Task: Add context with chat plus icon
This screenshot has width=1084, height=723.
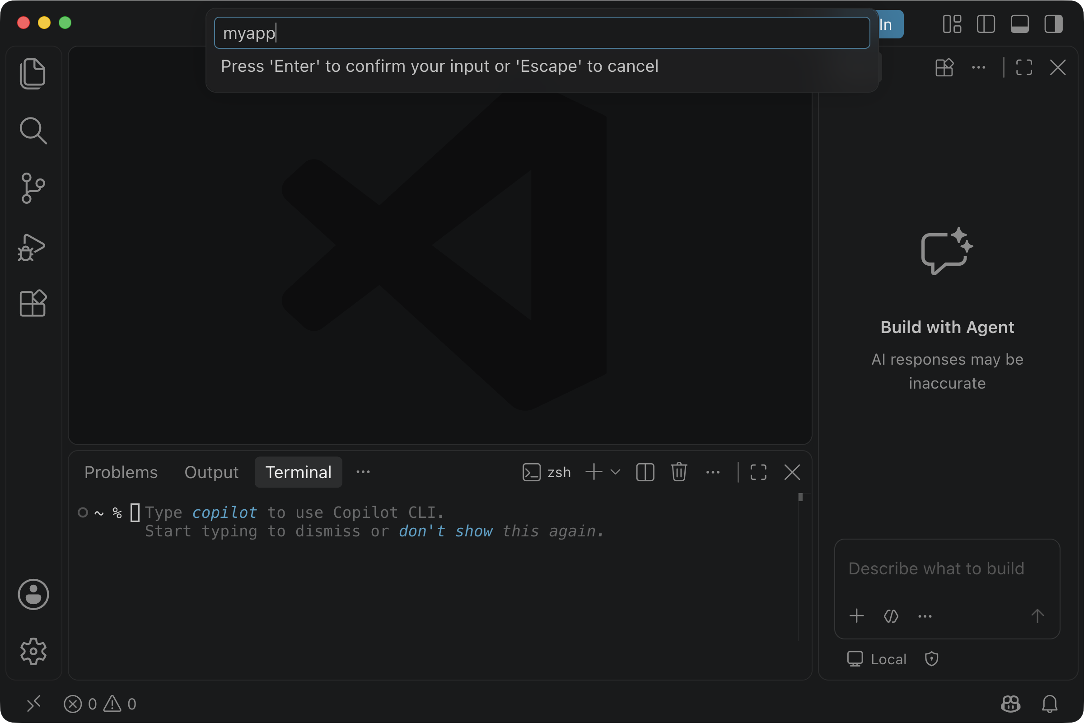Action: click(x=857, y=616)
